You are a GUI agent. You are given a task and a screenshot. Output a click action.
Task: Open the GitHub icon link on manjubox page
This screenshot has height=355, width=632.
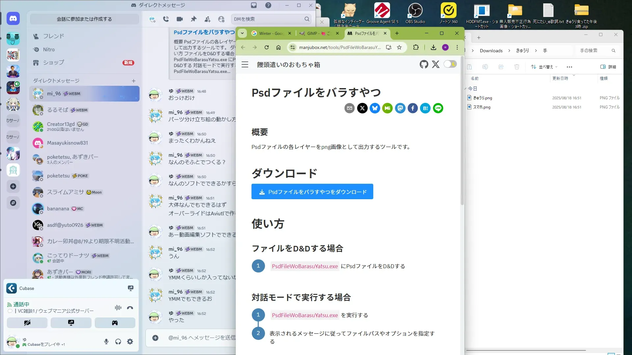[x=424, y=64]
